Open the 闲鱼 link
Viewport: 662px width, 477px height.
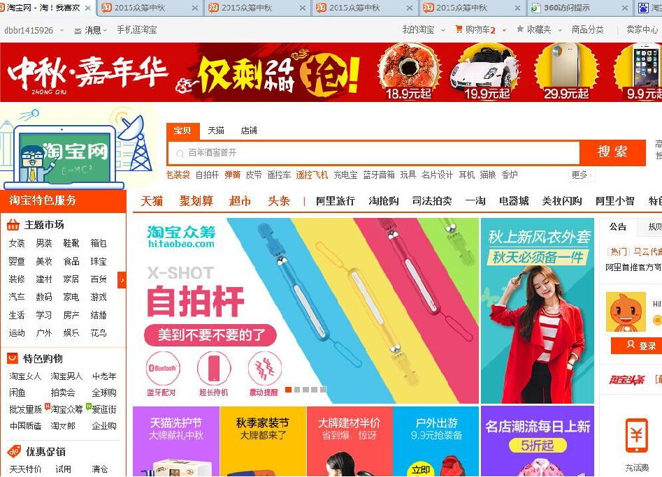point(17,392)
